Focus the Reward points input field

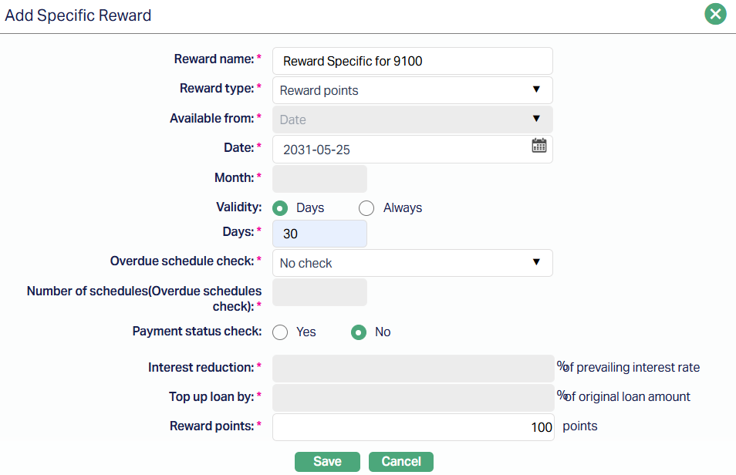[x=412, y=427]
